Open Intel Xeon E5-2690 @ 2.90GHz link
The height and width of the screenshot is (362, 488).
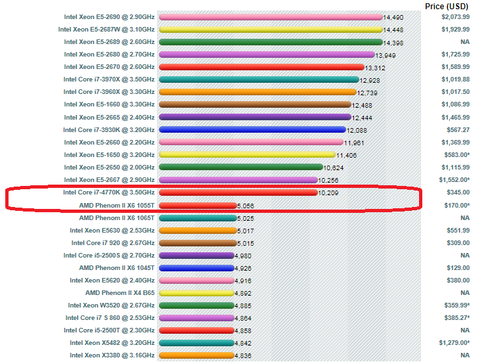[x=109, y=17]
